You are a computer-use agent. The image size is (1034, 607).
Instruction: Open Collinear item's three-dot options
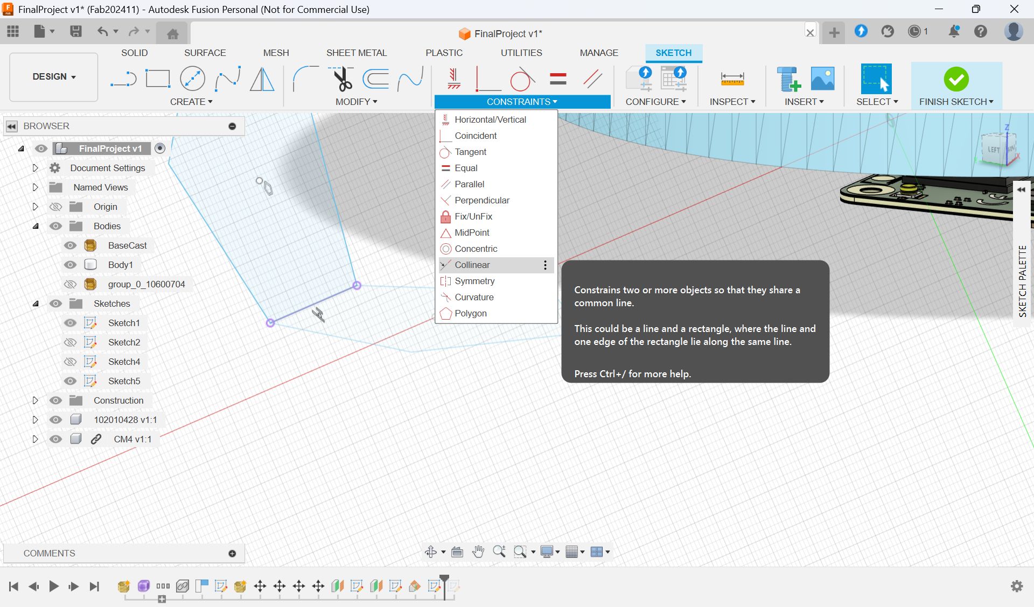click(x=545, y=265)
